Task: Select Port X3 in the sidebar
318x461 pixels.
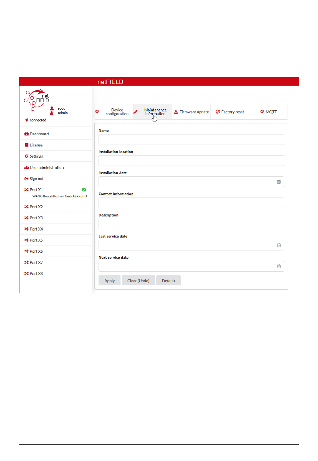Action: [x=56, y=218]
